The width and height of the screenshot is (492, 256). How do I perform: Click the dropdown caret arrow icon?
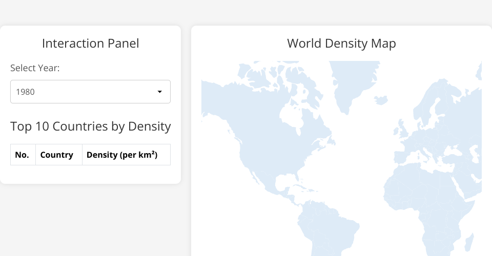(x=159, y=92)
